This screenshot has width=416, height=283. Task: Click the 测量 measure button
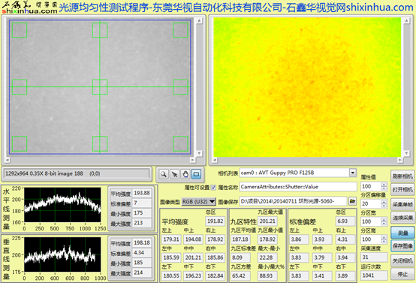402,233
